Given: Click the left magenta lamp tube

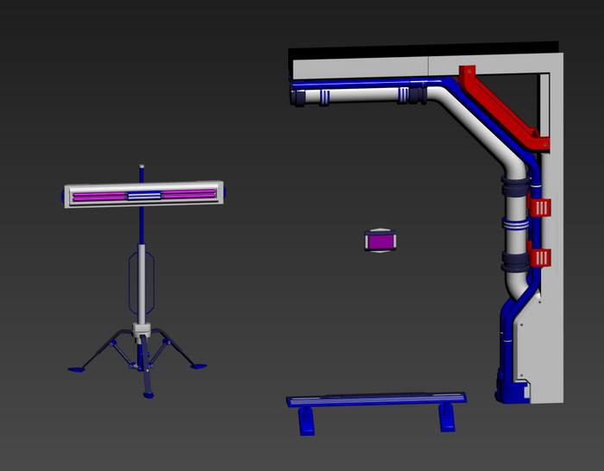Looking at the screenshot, I should point(99,197).
